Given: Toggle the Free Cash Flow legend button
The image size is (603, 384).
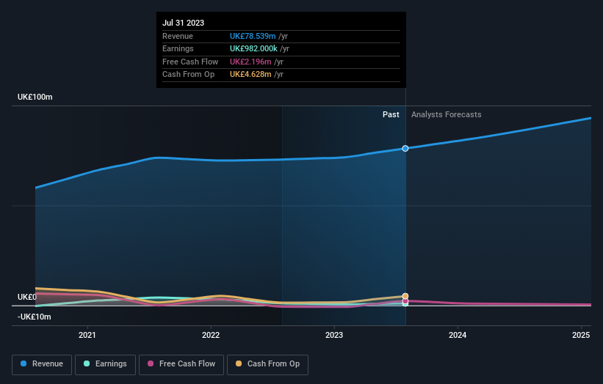Looking at the screenshot, I should click(181, 364).
